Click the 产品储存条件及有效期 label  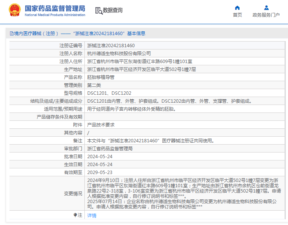click(59, 117)
